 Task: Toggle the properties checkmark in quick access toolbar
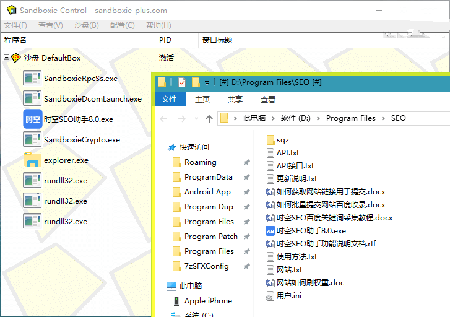pyautogui.click(x=182, y=82)
